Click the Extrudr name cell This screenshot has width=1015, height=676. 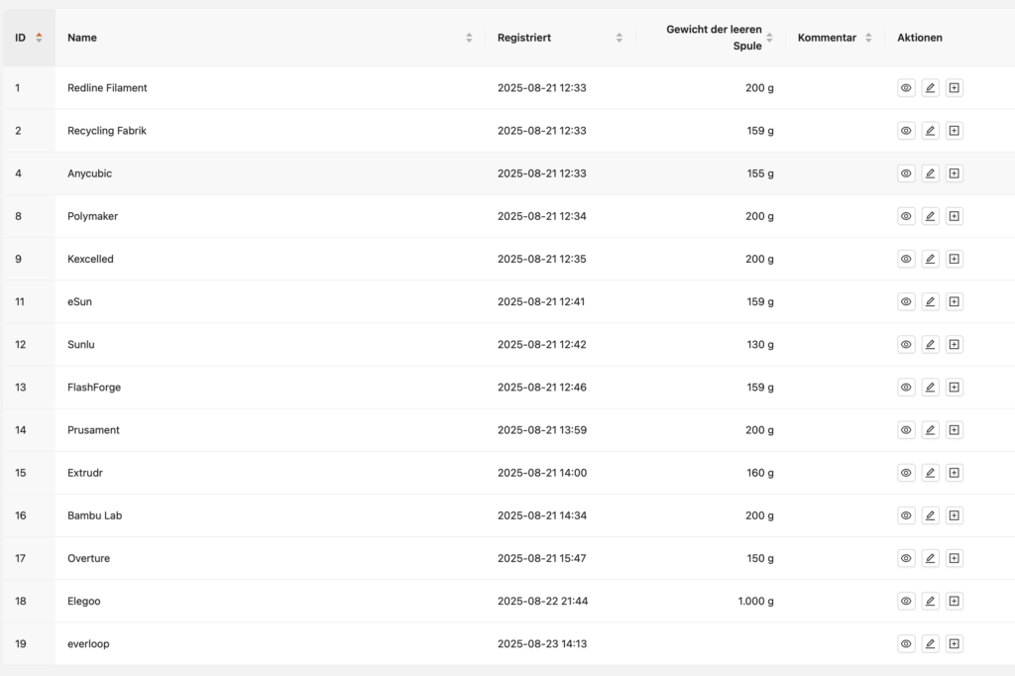(85, 473)
